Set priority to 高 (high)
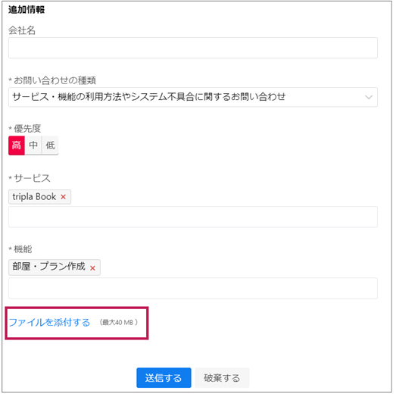 coord(17,145)
